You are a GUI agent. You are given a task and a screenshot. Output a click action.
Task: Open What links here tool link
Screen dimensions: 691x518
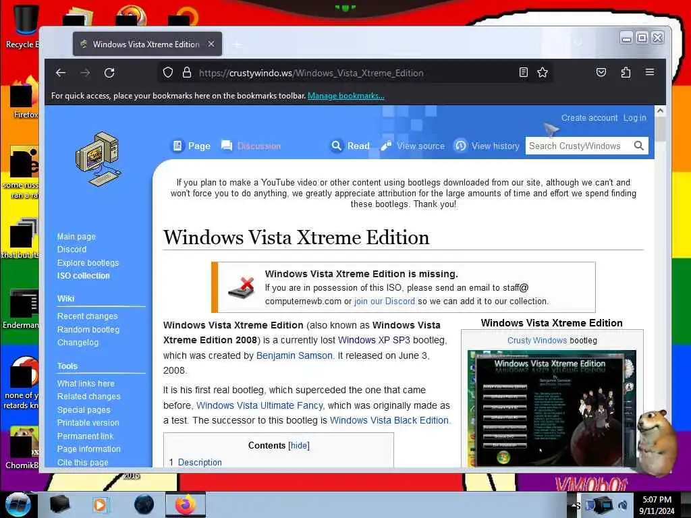[86, 384]
